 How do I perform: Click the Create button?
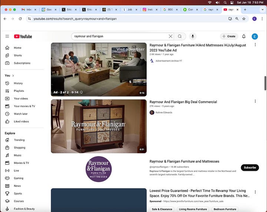(229, 36)
